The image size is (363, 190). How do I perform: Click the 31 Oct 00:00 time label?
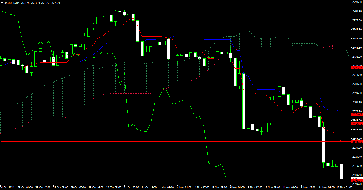(131, 187)
